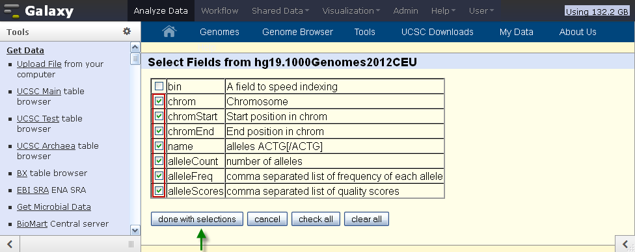Expand the Visualization dropdown menu
This screenshot has height=252, width=635.
click(351, 11)
